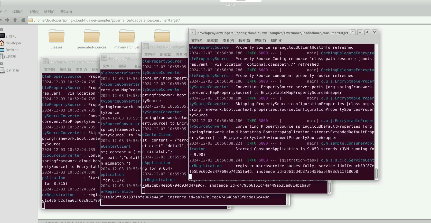Image resolution: width=431 pixels, height=223 pixels.
Task: Open window menu of the front terminal
Action: click(193, 33)
